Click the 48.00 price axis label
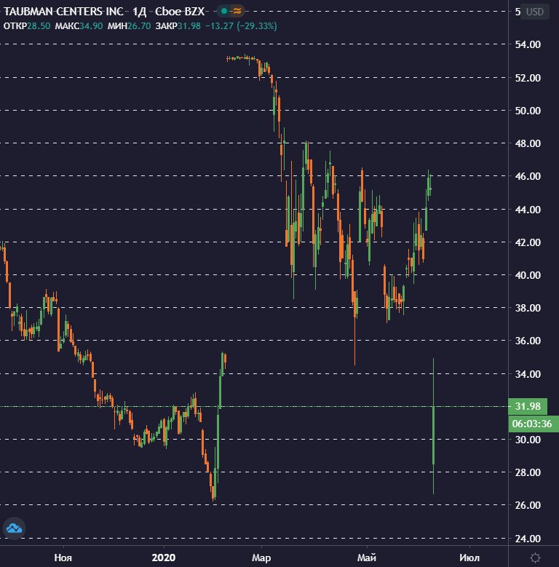The image size is (559, 567). [528, 143]
